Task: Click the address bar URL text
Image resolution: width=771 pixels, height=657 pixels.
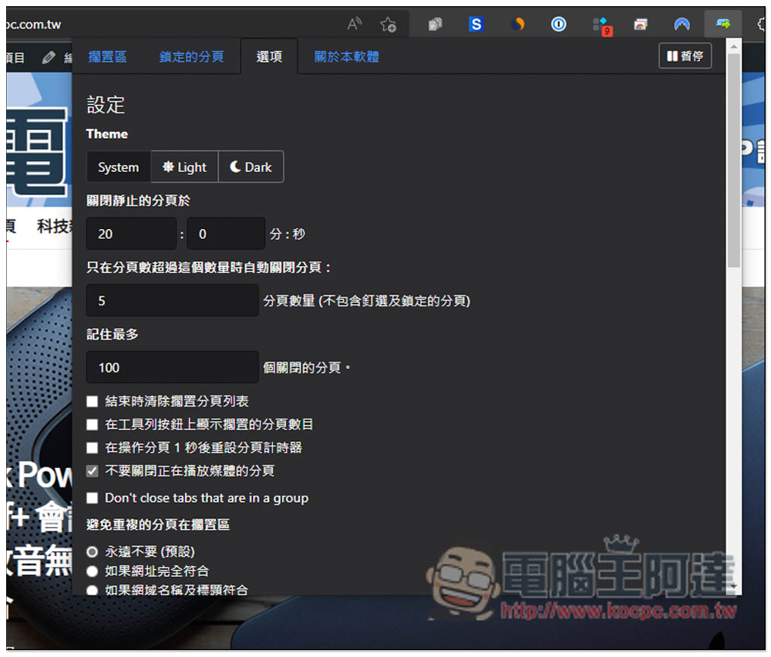Action: tap(33, 24)
